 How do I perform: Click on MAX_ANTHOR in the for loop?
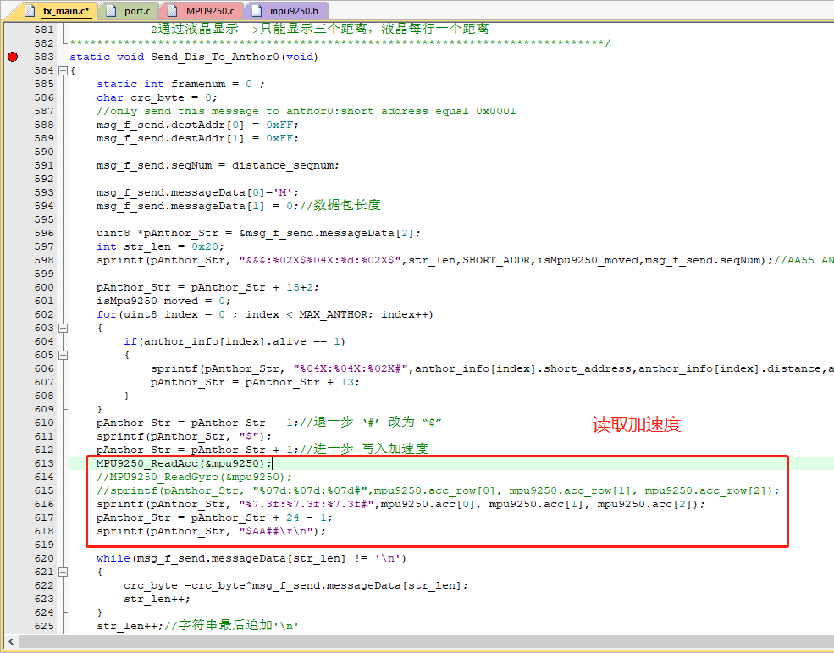point(333,314)
